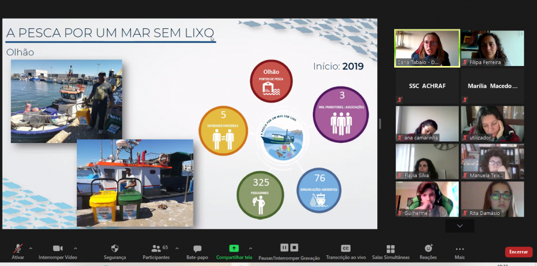Unmute microphone with the Ativar button
The height and width of the screenshot is (266, 537).
18,252
